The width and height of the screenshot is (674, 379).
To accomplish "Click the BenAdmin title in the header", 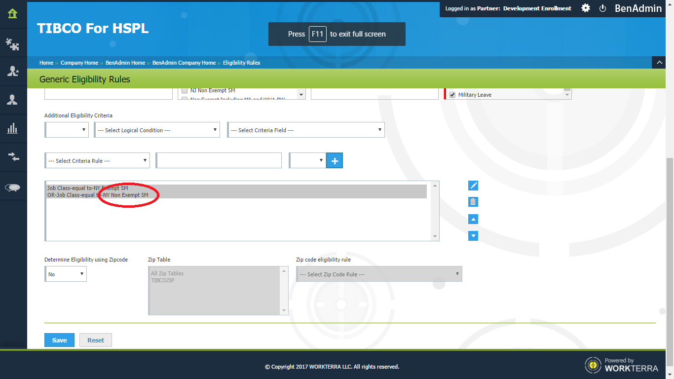I will pos(638,8).
